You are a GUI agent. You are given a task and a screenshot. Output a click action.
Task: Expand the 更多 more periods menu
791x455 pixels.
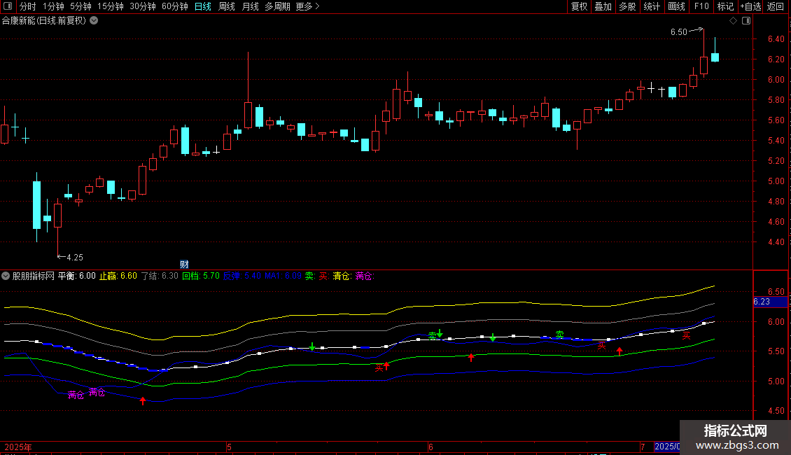point(308,6)
